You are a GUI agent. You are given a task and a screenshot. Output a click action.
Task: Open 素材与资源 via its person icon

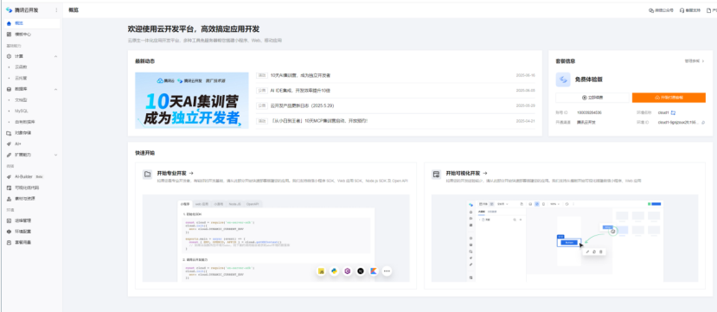point(10,199)
